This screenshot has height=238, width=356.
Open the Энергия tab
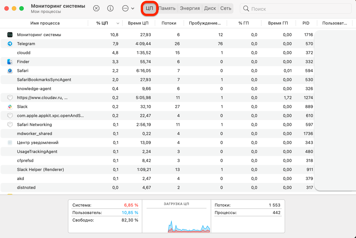point(190,8)
